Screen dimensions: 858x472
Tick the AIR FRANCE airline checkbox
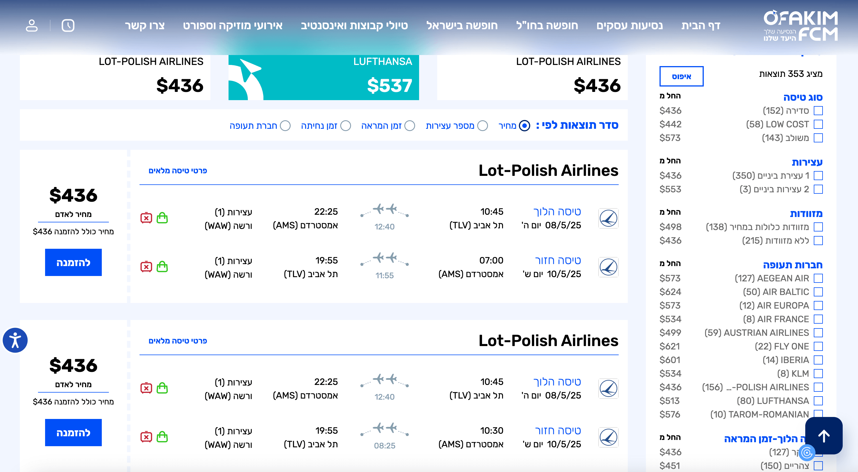[x=818, y=319]
